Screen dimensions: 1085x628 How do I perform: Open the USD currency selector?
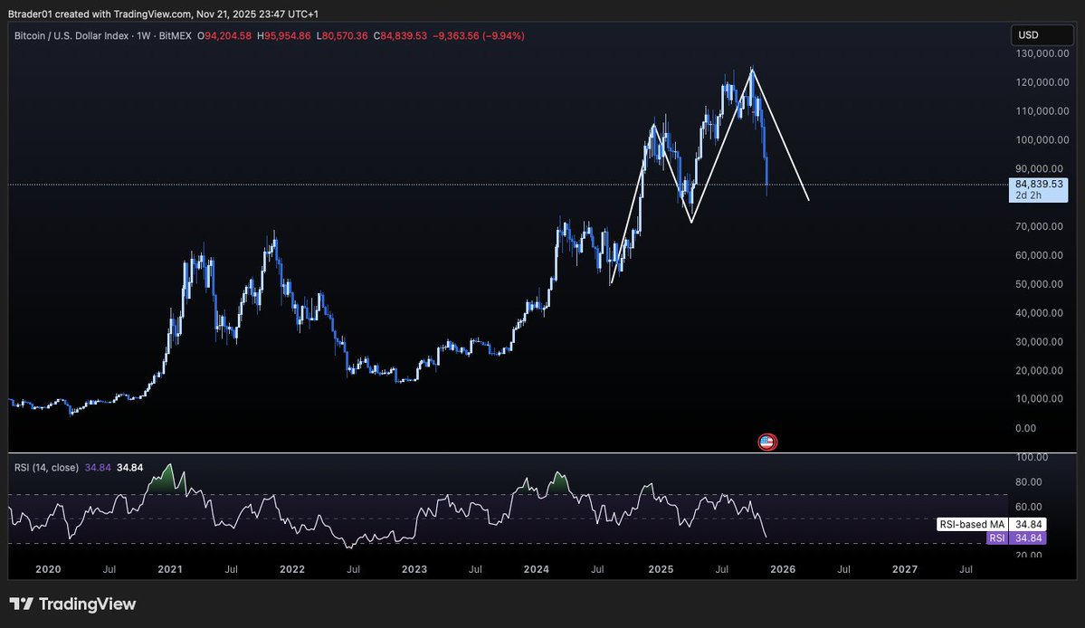[x=1042, y=33]
